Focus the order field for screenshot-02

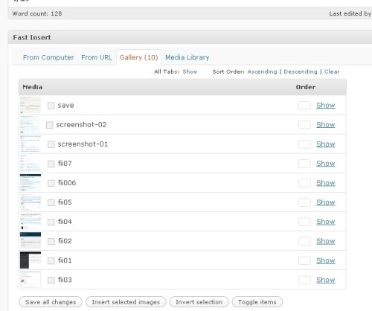coord(304,124)
